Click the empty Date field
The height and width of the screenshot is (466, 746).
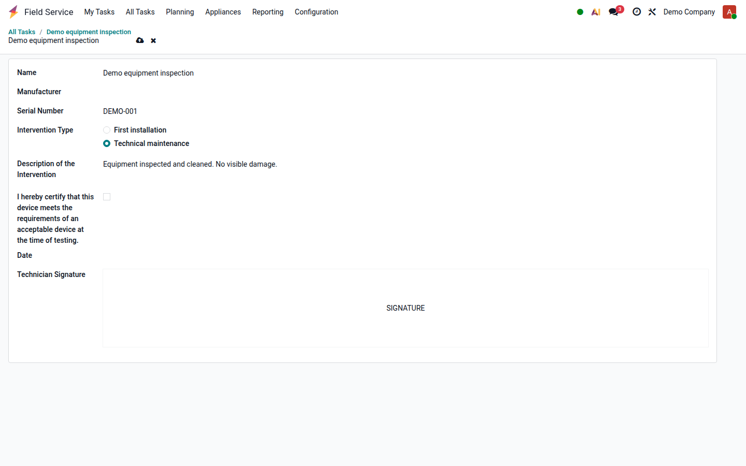click(406, 256)
